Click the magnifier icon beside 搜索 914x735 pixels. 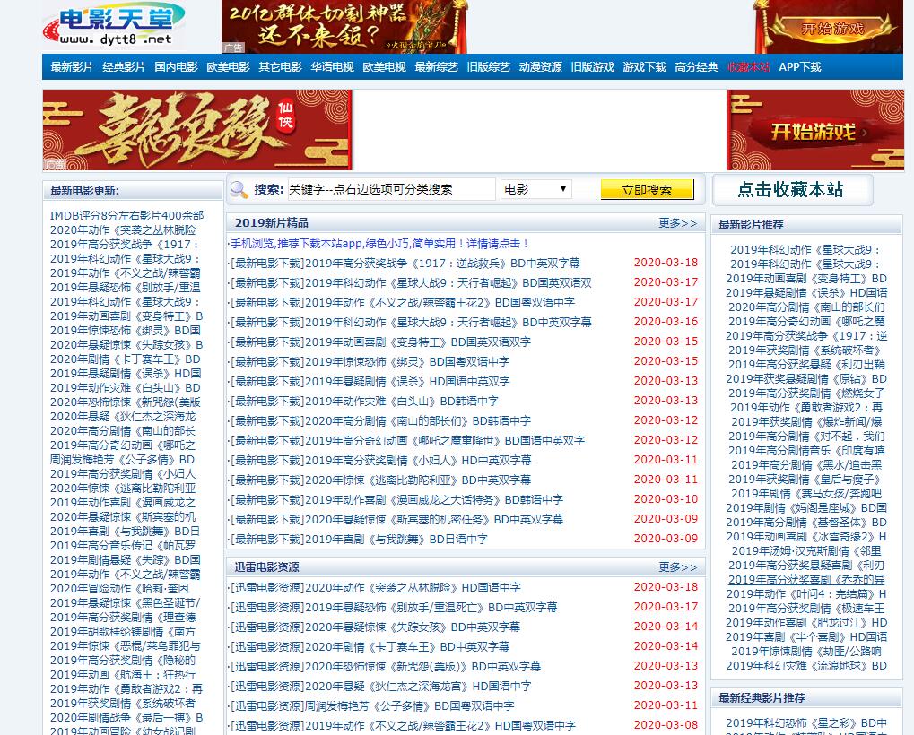[239, 189]
